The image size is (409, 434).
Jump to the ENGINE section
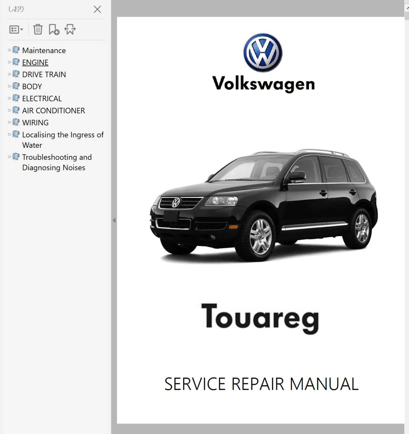coord(35,62)
